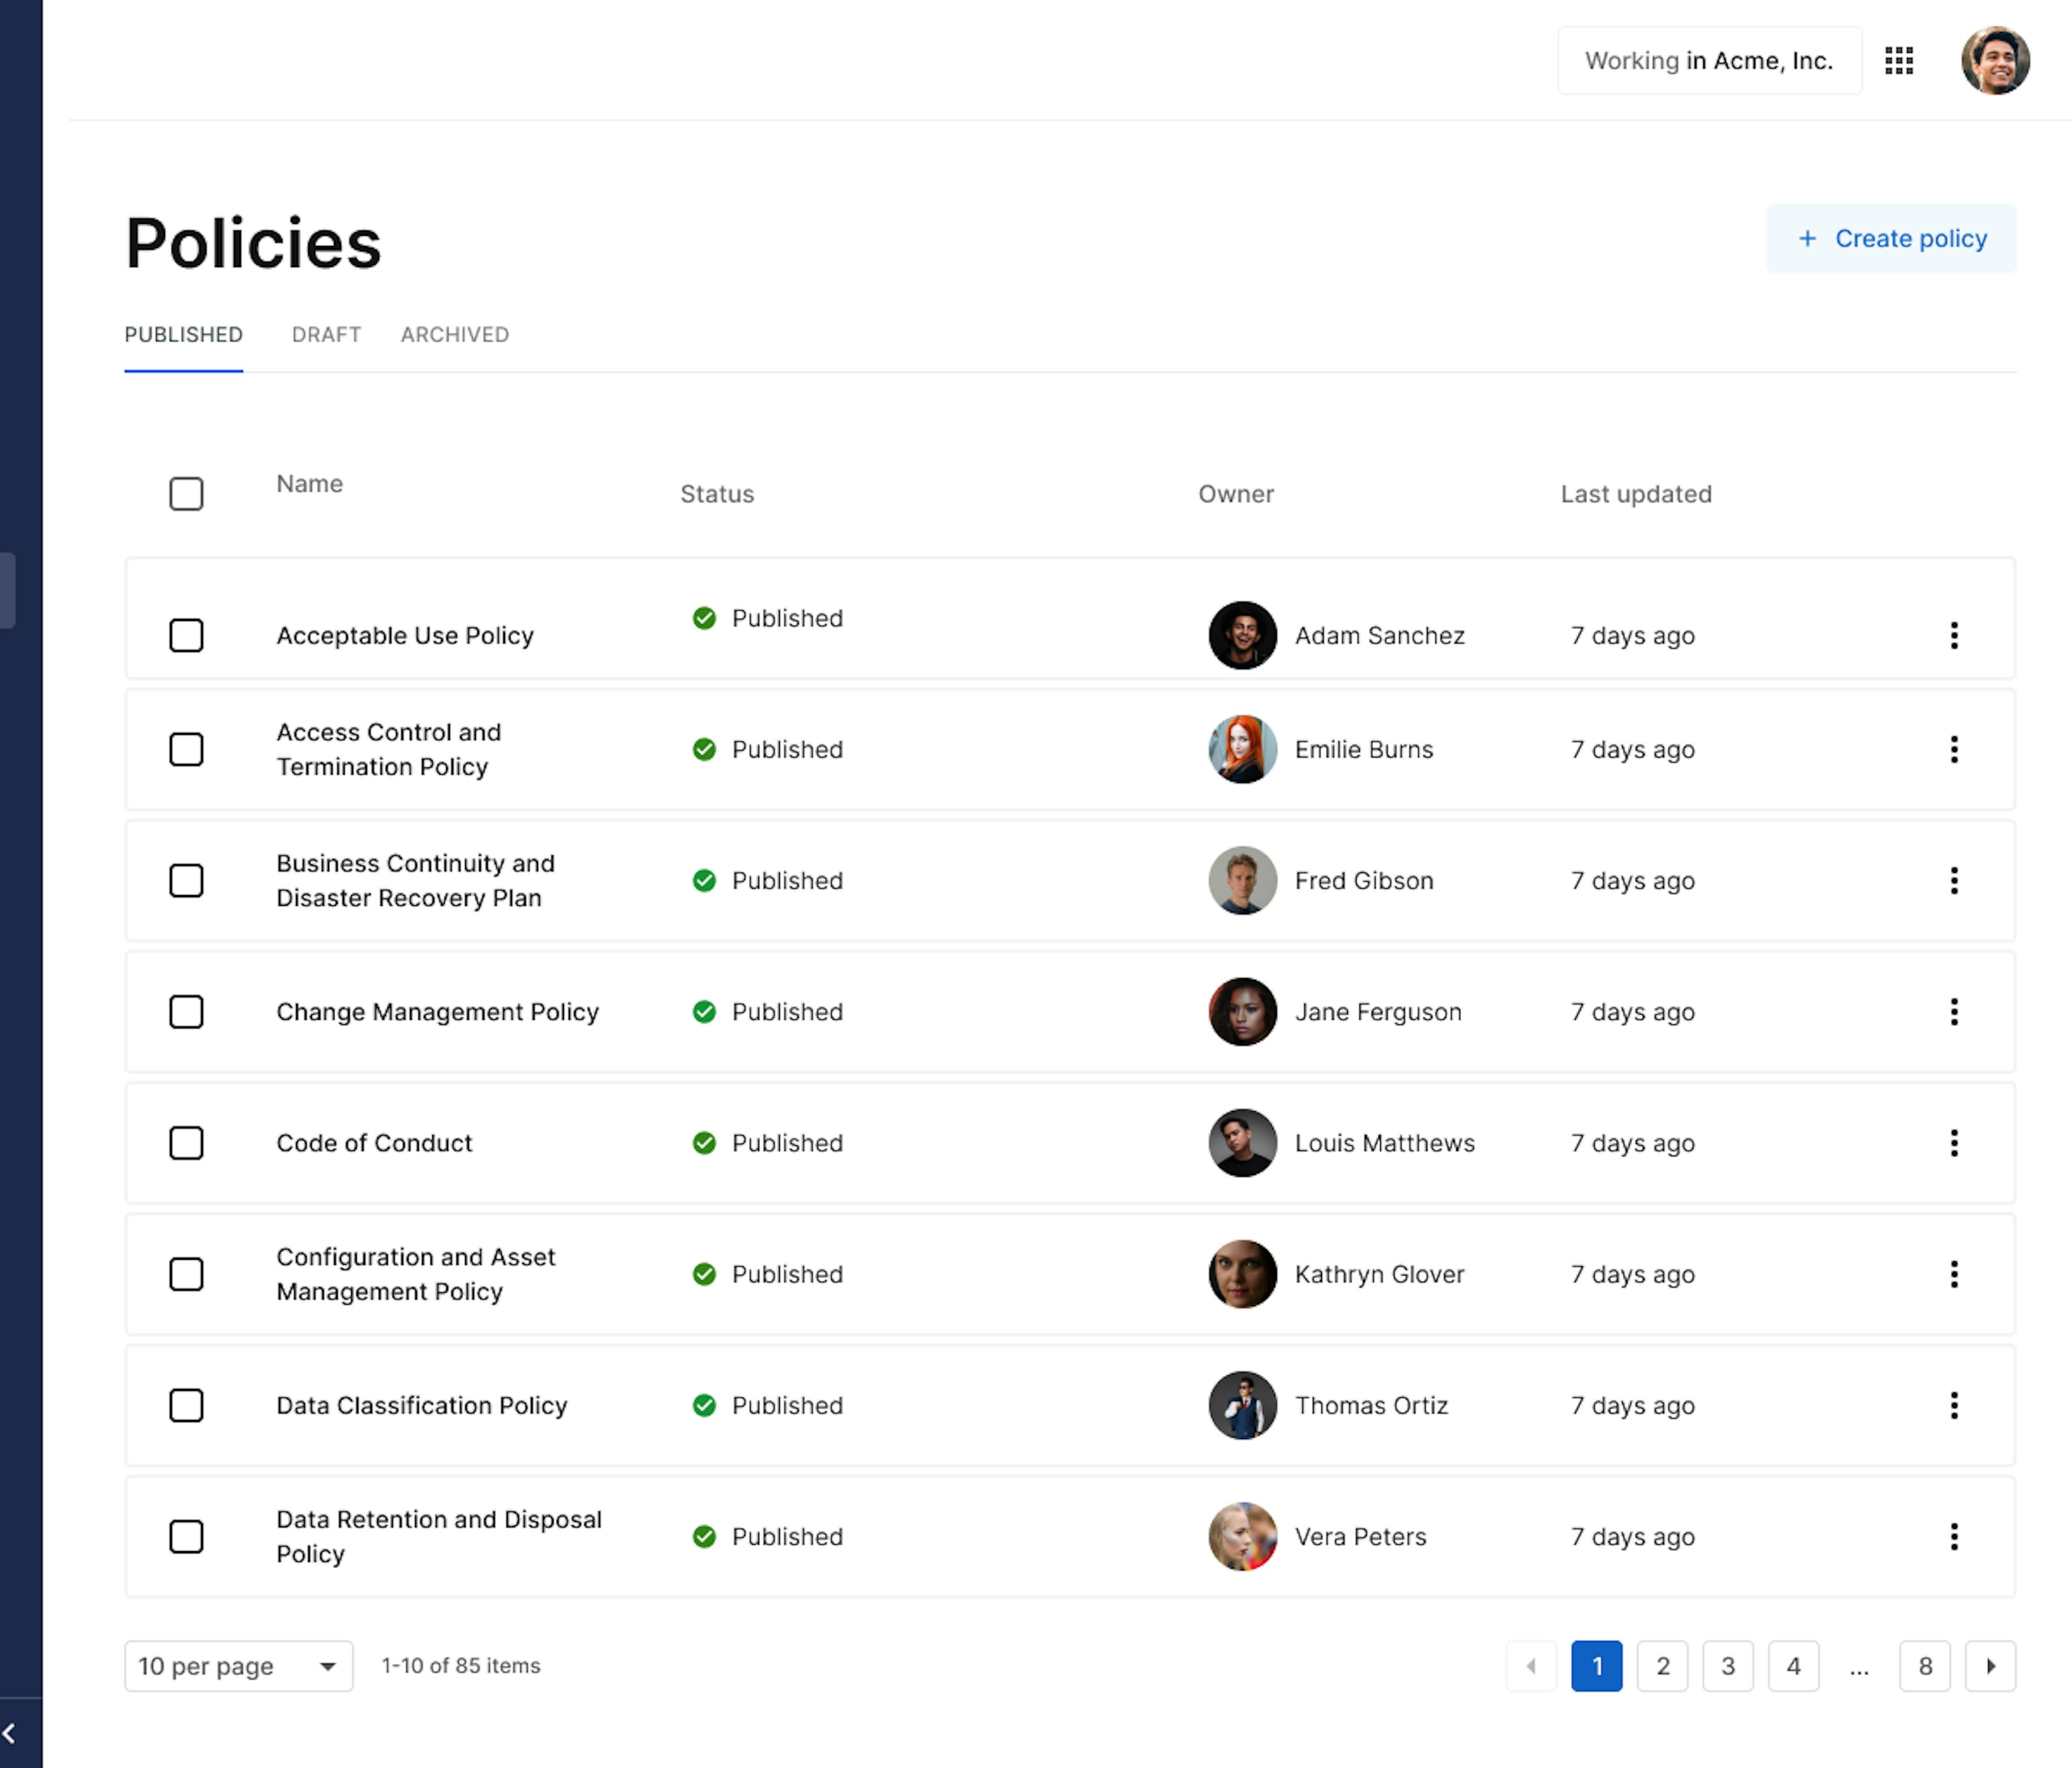The width and height of the screenshot is (2072, 1768).
Task: Open kebab menu for Code of Conduct
Action: pyautogui.click(x=1953, y=1143)
